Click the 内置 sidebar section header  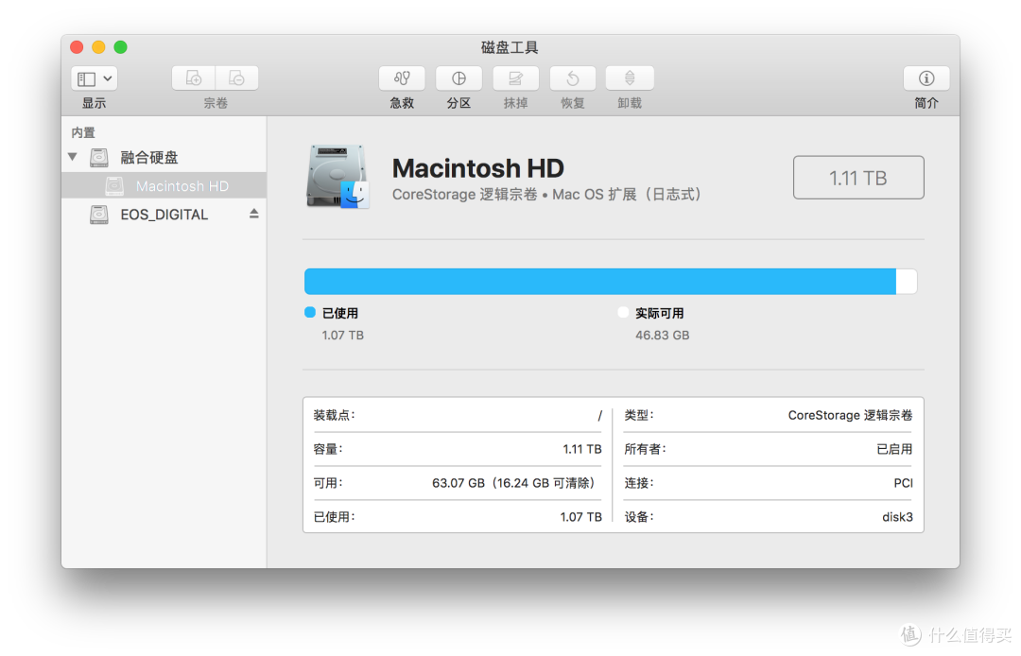pyautogui.click(x=83, y=132)
